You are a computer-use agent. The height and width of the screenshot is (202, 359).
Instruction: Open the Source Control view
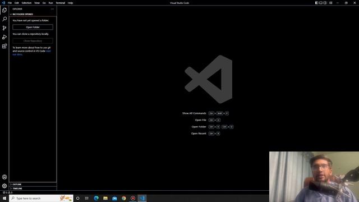(x=4, y=28)
